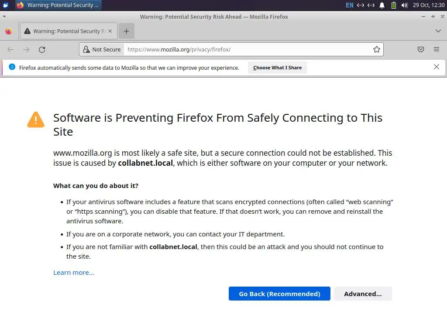The height and width of the screenshot is (335, 447).
Task: Click the mozilla.org URL address field
Action: pos(244,49)
